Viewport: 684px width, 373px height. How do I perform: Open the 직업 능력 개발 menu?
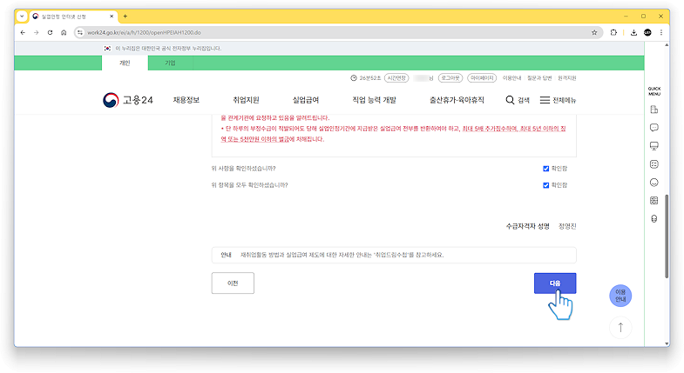point(375,100)
